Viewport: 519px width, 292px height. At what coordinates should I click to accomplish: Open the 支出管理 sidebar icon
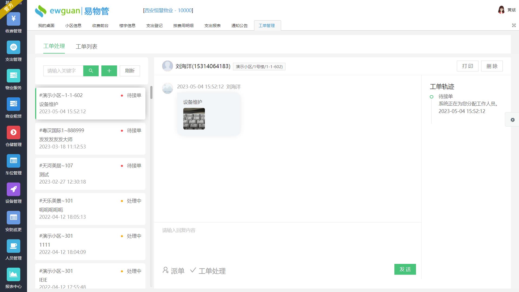pos(13,47)
